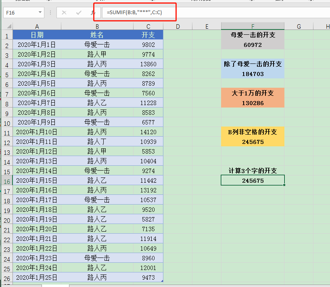
Task: Click cell with value 12001
Action: point(148,268)
